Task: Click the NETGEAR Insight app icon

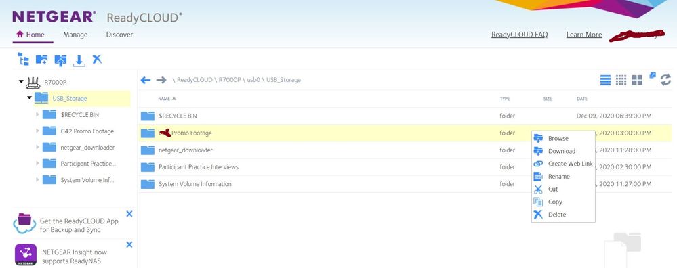Action: point(26,254)
